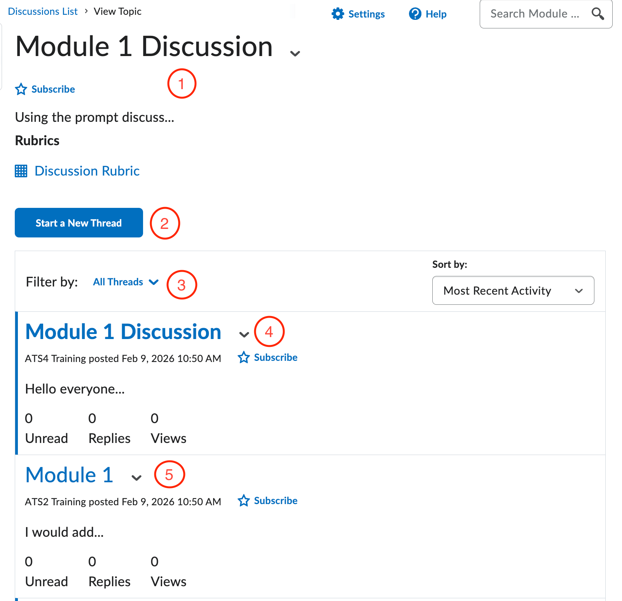
Task: Click the search magnifying glass icon
Action: point(598,14)
